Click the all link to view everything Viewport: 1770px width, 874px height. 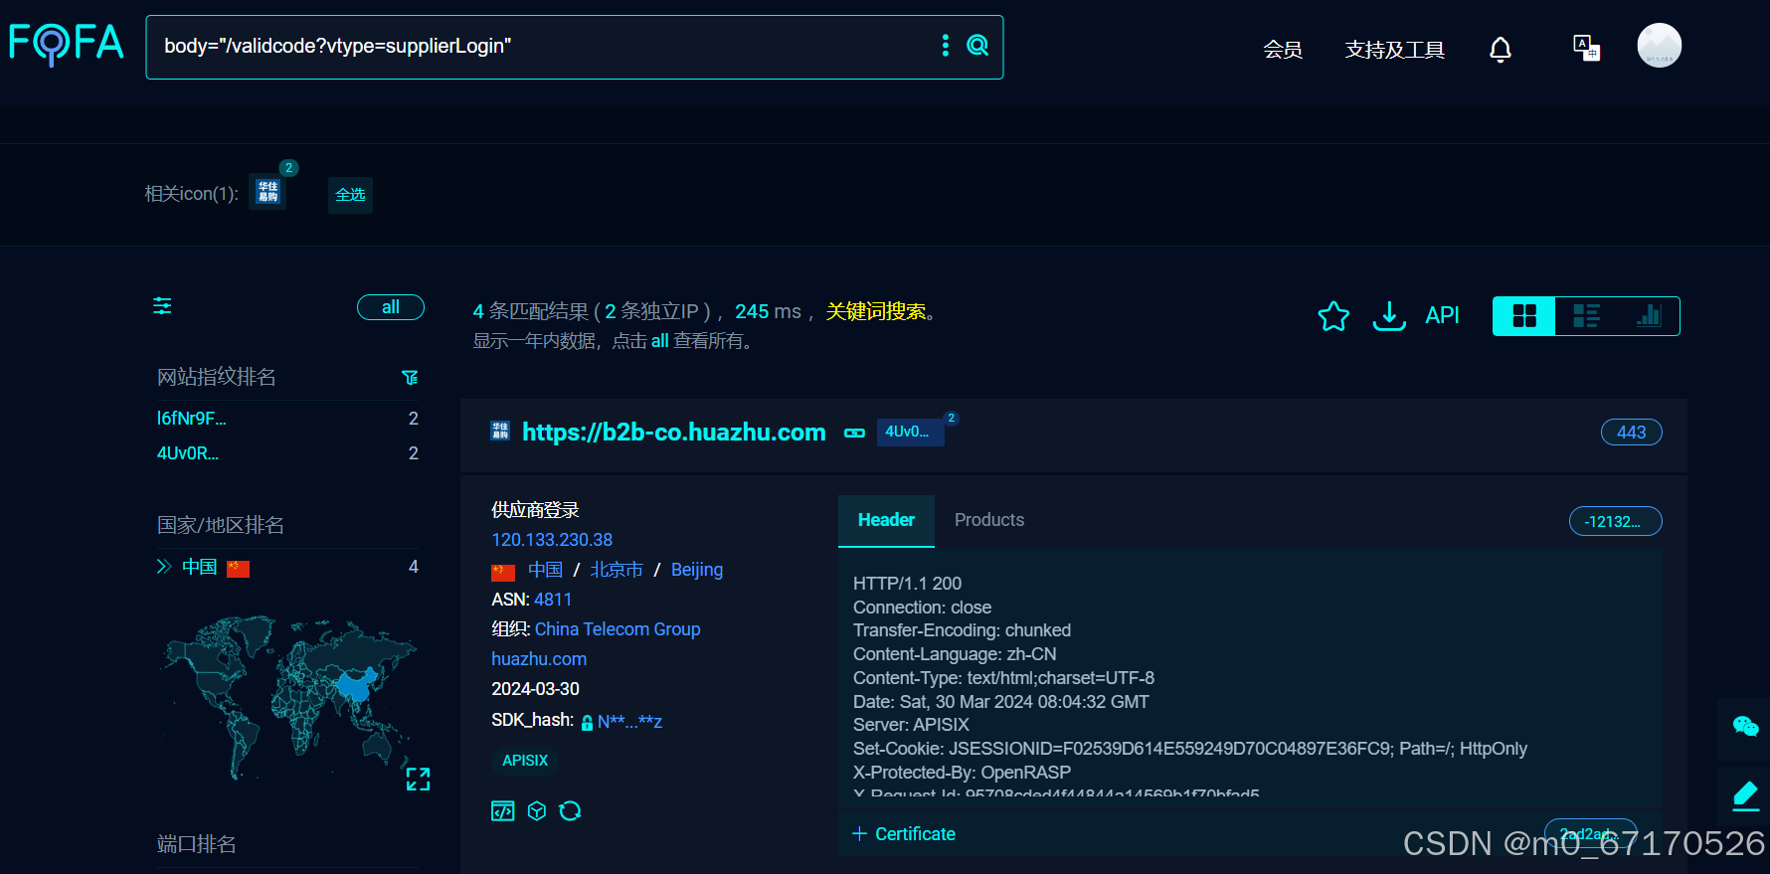(x=660, y=341)
